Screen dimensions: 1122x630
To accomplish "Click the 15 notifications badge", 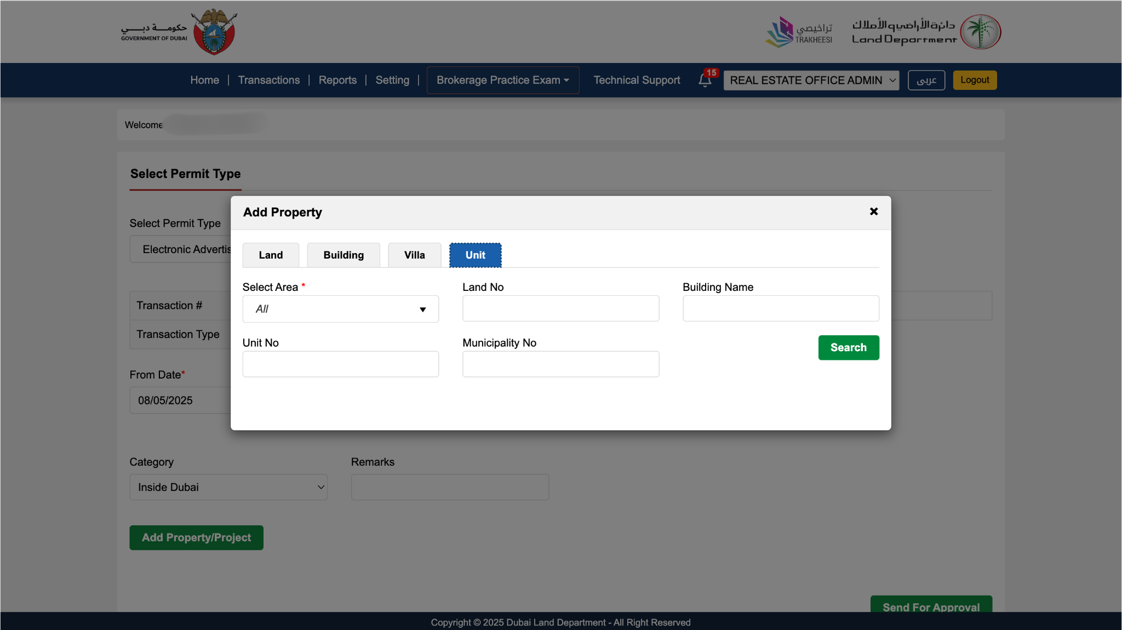I will pos(711,72).
